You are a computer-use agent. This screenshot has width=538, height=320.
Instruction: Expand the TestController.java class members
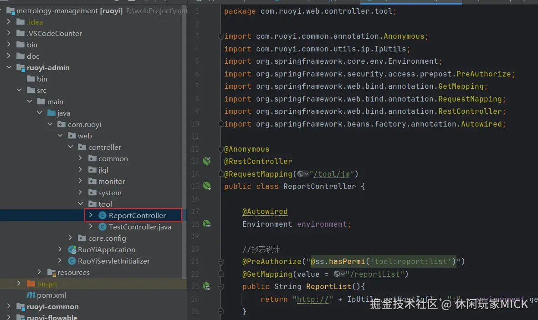(91, 226)
